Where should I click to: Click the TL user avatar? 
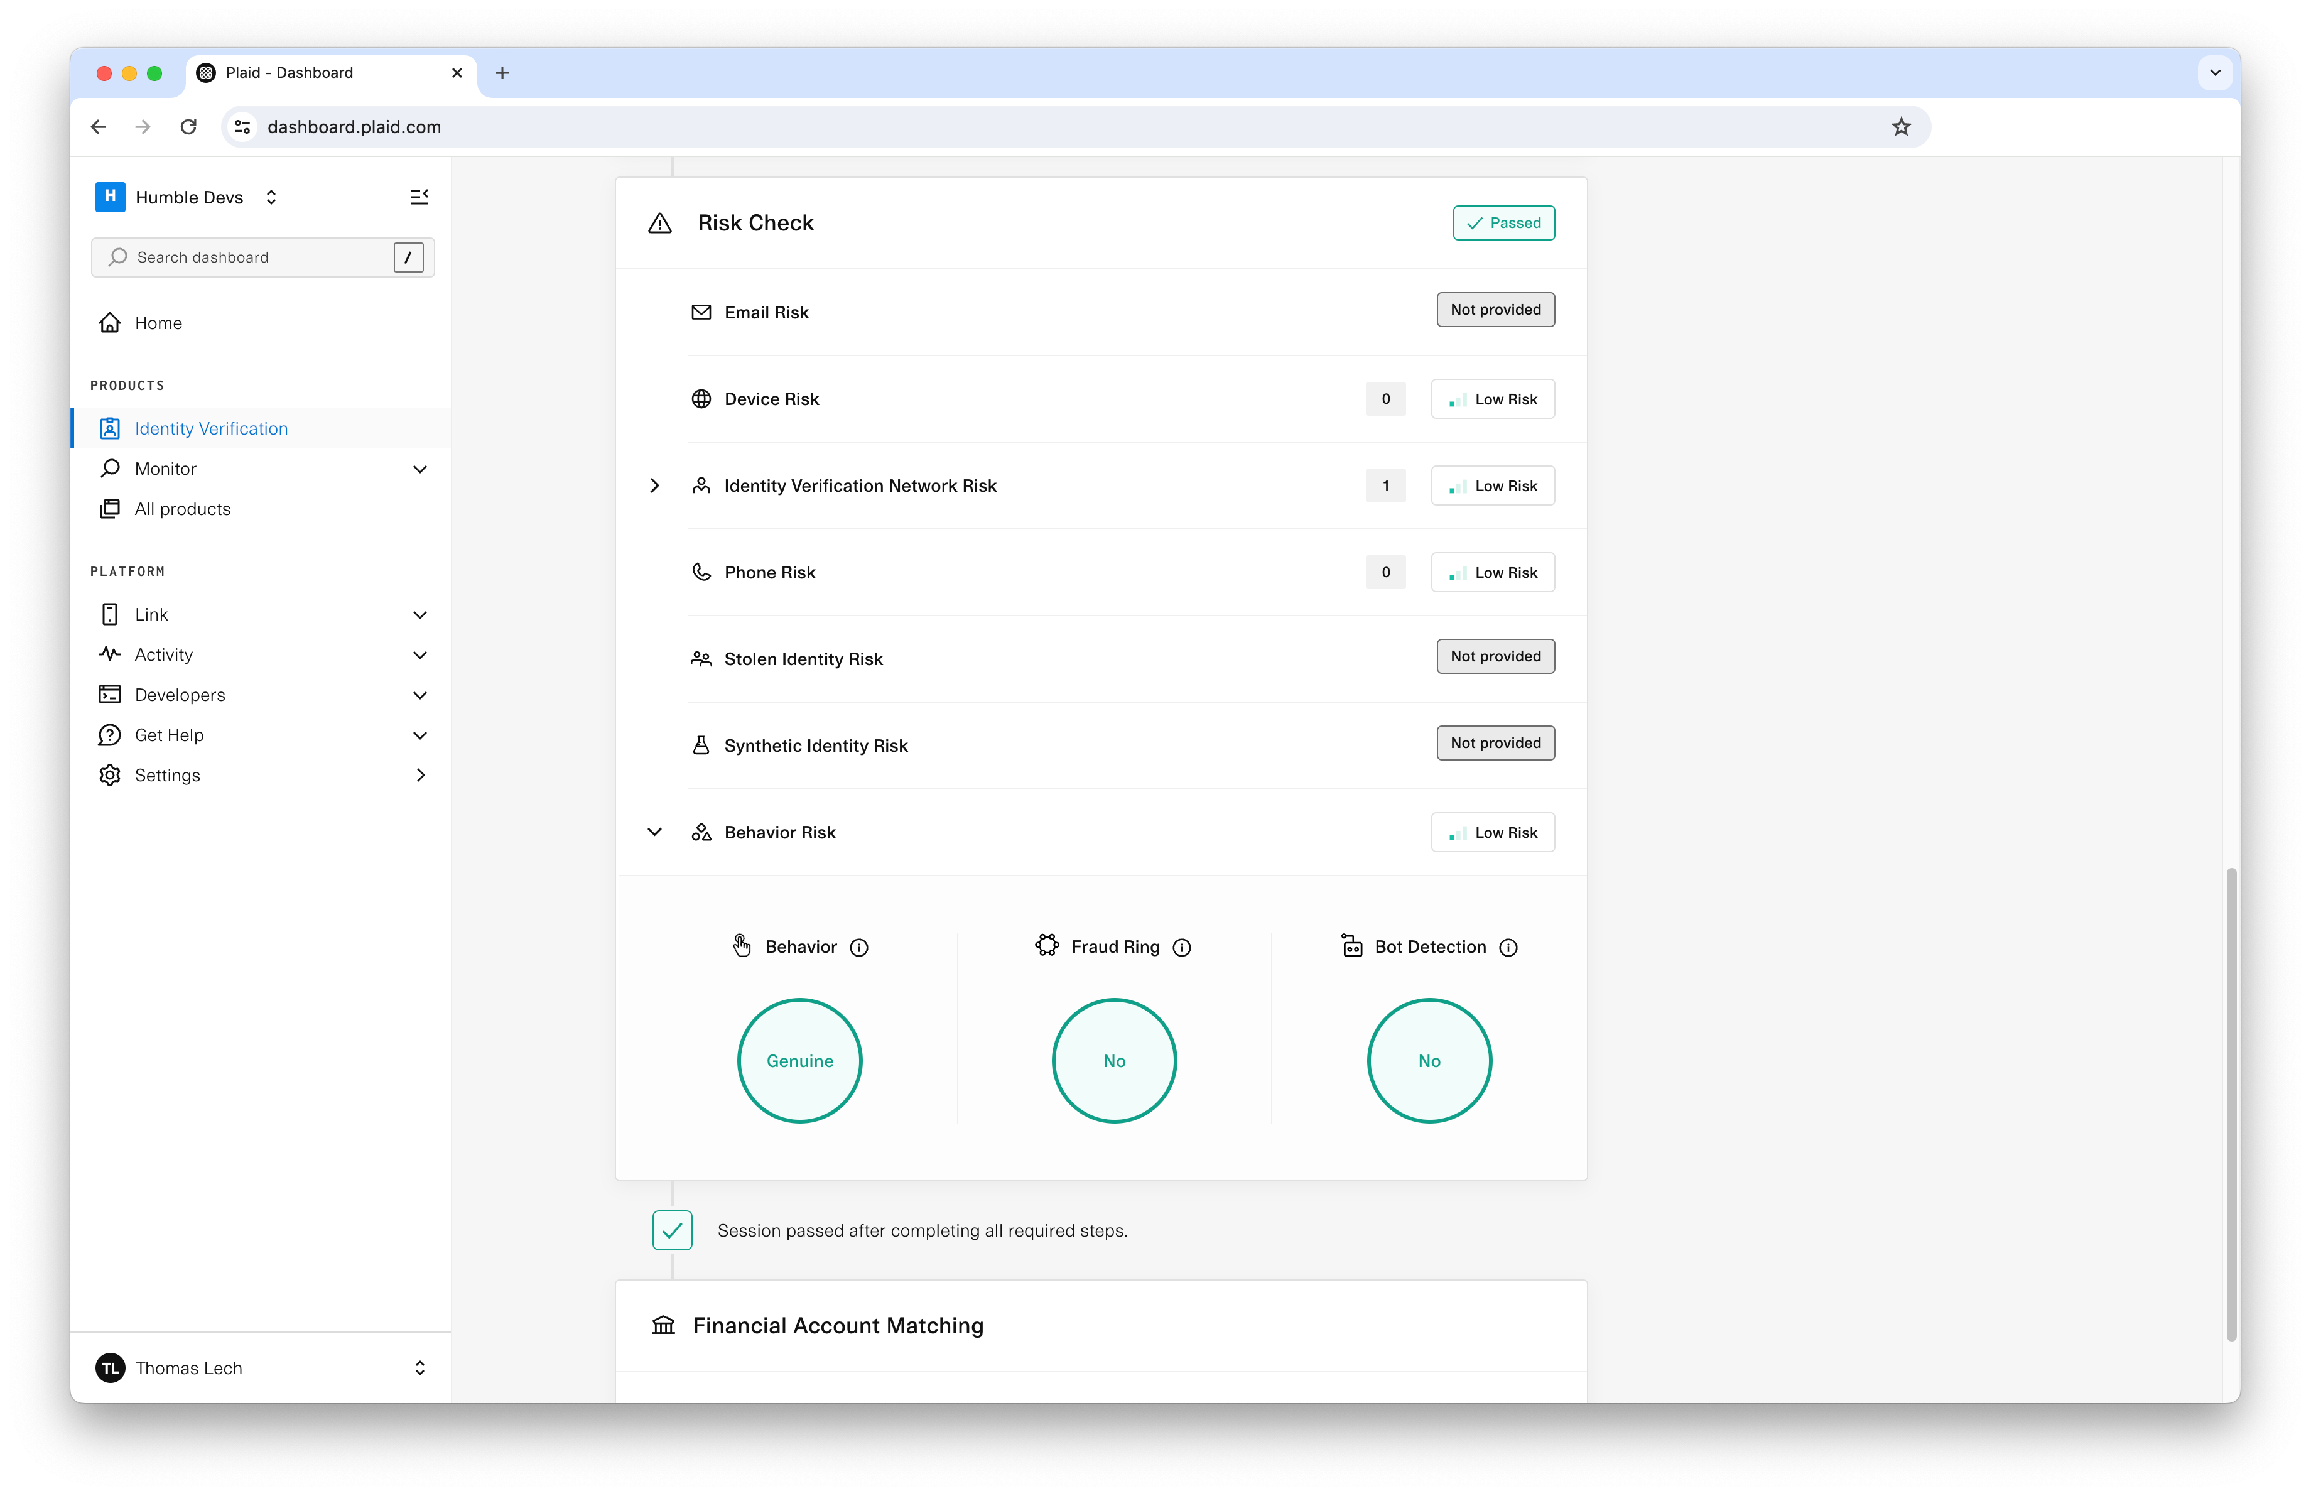click(110, 1368)
